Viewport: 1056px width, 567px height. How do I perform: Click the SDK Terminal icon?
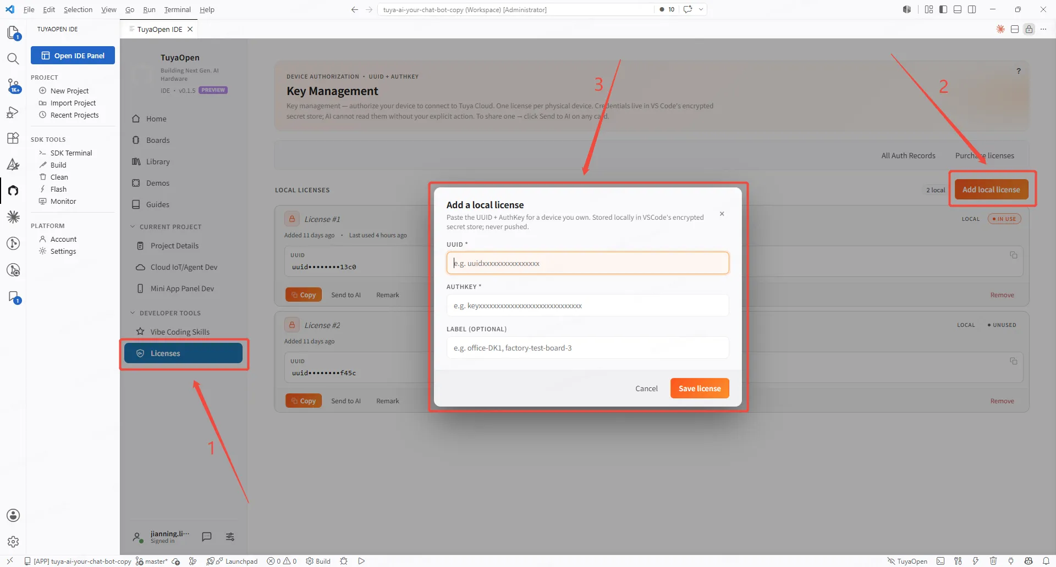tap(42, 153)
